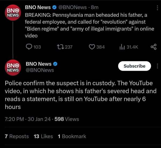The image size is (161, 148).
Task: Open view analytics bar chart icon
Action: click(122, 47)
